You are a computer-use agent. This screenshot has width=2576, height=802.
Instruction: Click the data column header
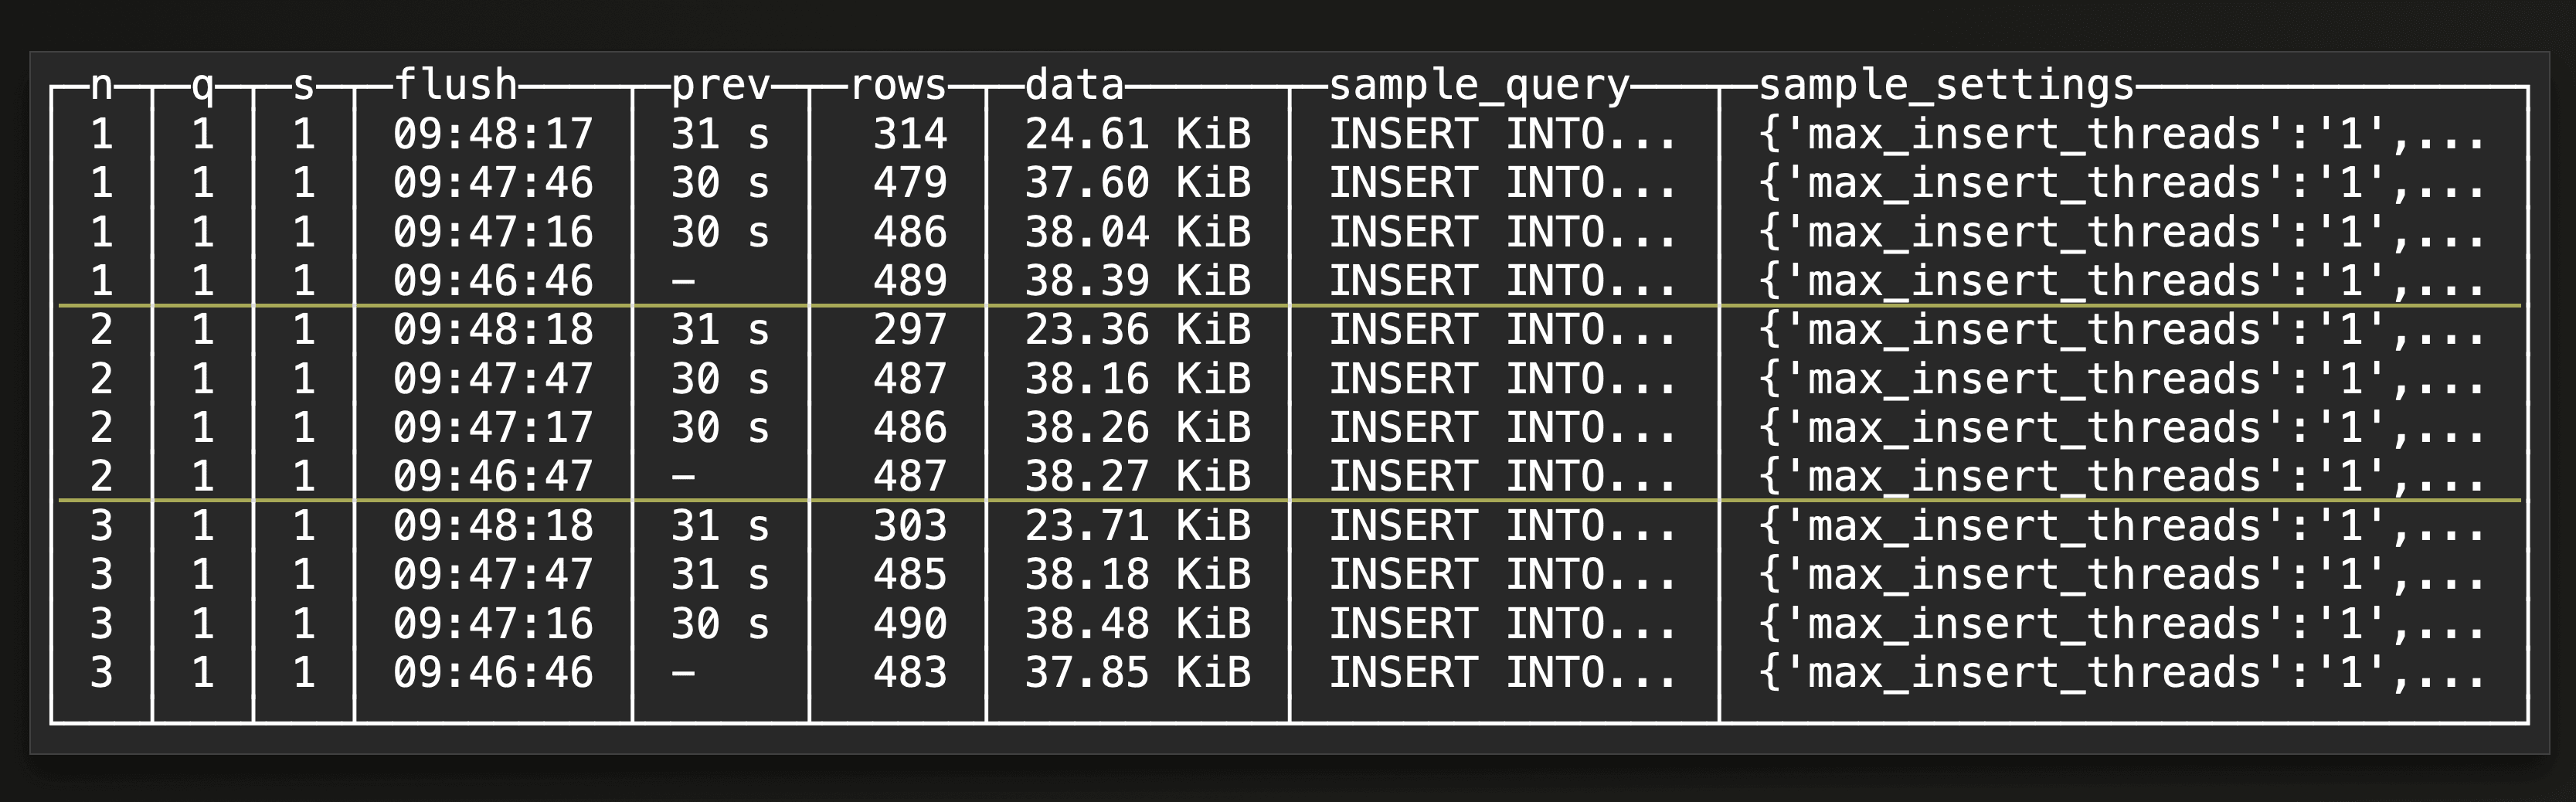(x=1074, y=85)
